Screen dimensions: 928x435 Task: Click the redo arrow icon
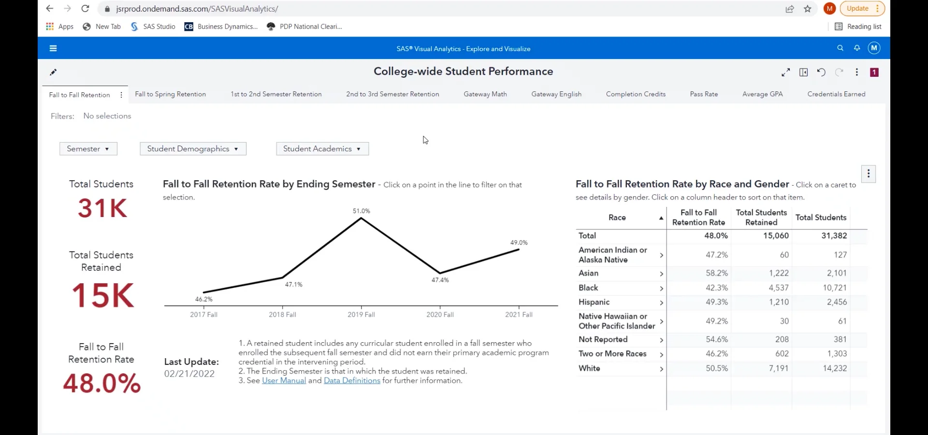(839, 72)
